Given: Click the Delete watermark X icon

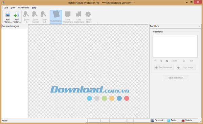Looking at the screenshot, I should coord(167,61).
